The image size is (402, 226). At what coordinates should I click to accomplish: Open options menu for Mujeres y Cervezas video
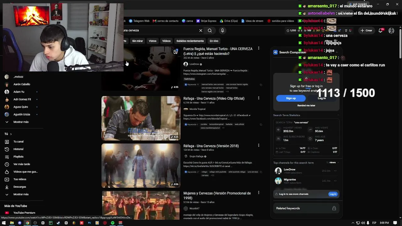click(x=258, y=193)
